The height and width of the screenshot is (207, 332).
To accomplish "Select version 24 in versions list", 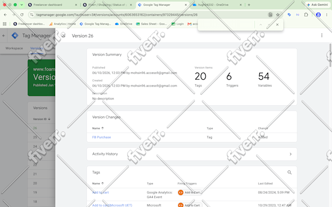I will coord(35,147).
